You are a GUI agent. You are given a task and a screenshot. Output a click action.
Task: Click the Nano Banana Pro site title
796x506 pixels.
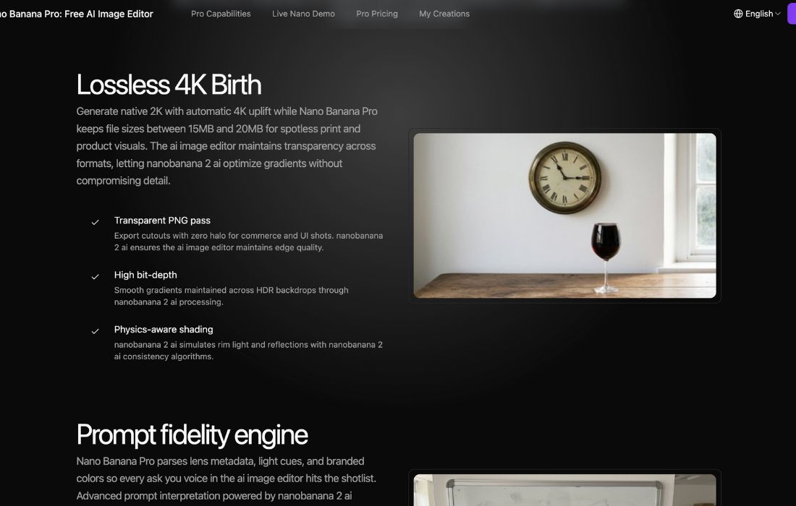(76, 14)
